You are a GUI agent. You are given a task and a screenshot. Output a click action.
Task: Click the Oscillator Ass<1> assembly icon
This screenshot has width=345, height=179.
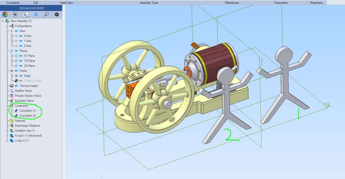[x=12, y=131]
